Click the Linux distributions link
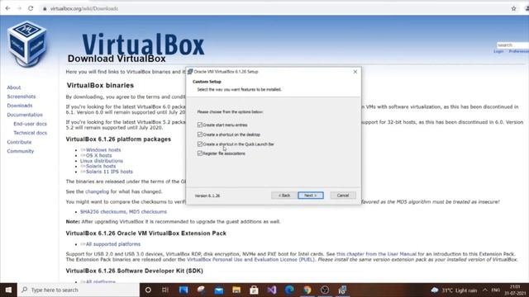Viewport: 529px width, 297px height. (x=102, y=161)
